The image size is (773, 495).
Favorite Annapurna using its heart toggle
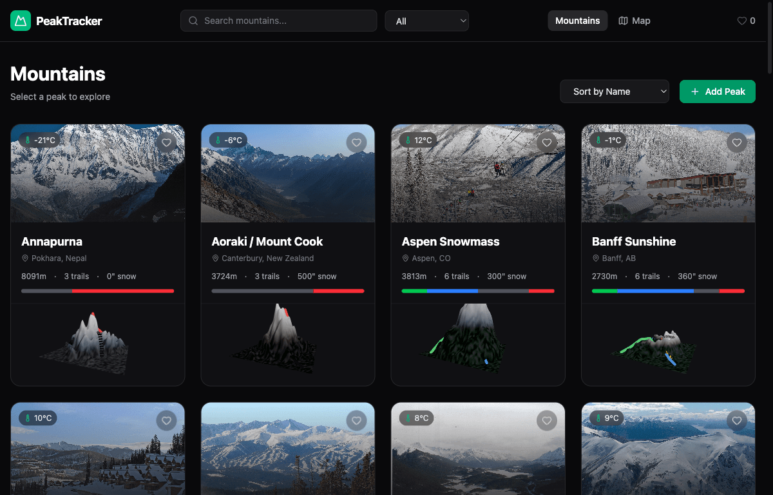tap(166, 142)
